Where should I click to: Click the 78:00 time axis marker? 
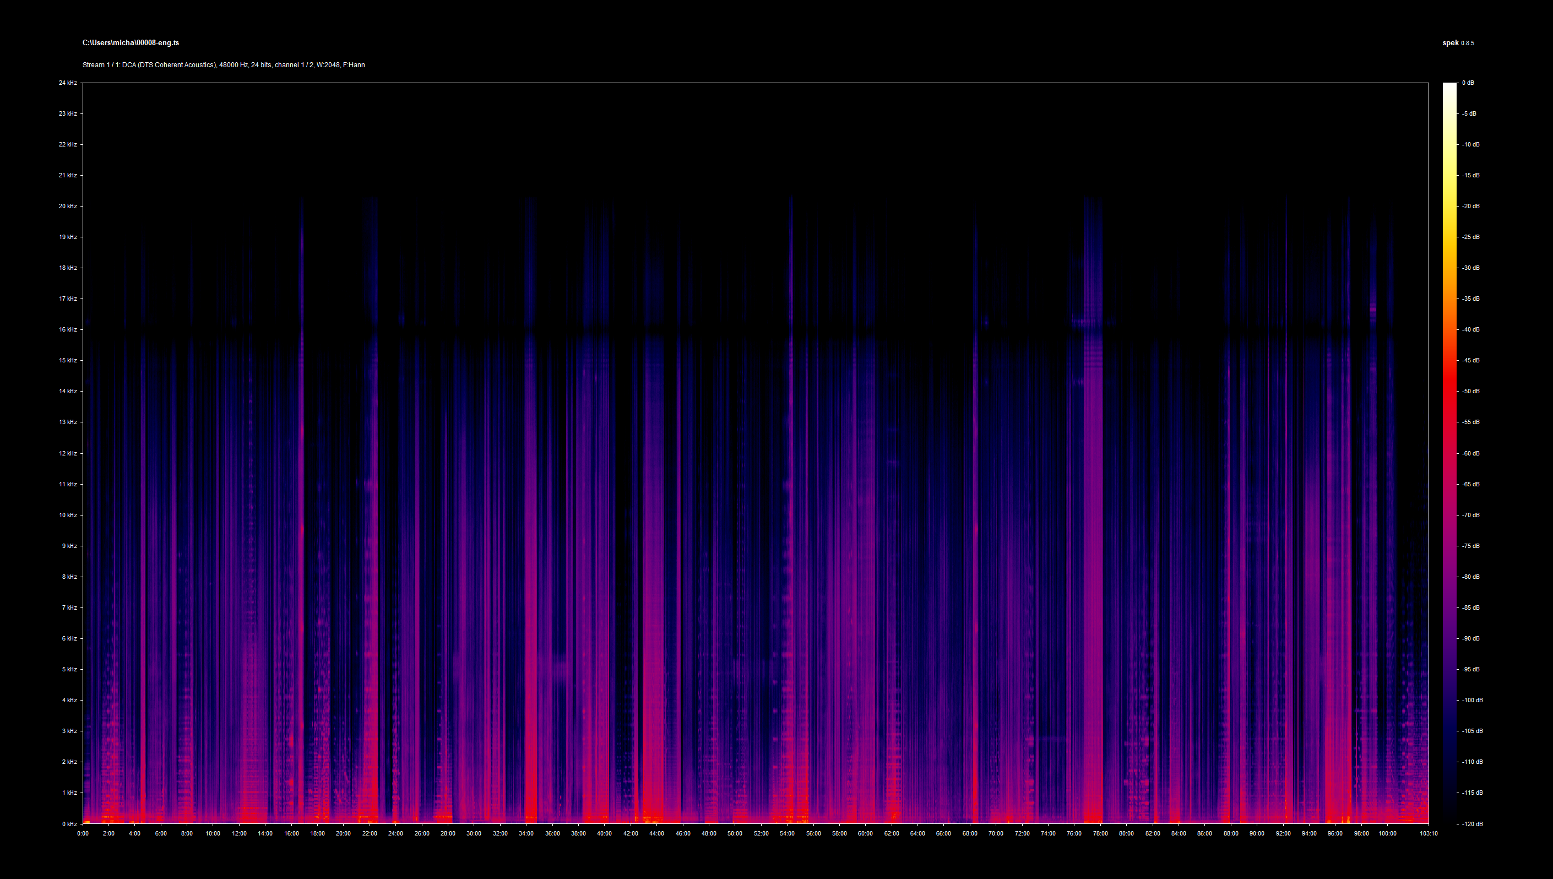tap(1100, 834)
